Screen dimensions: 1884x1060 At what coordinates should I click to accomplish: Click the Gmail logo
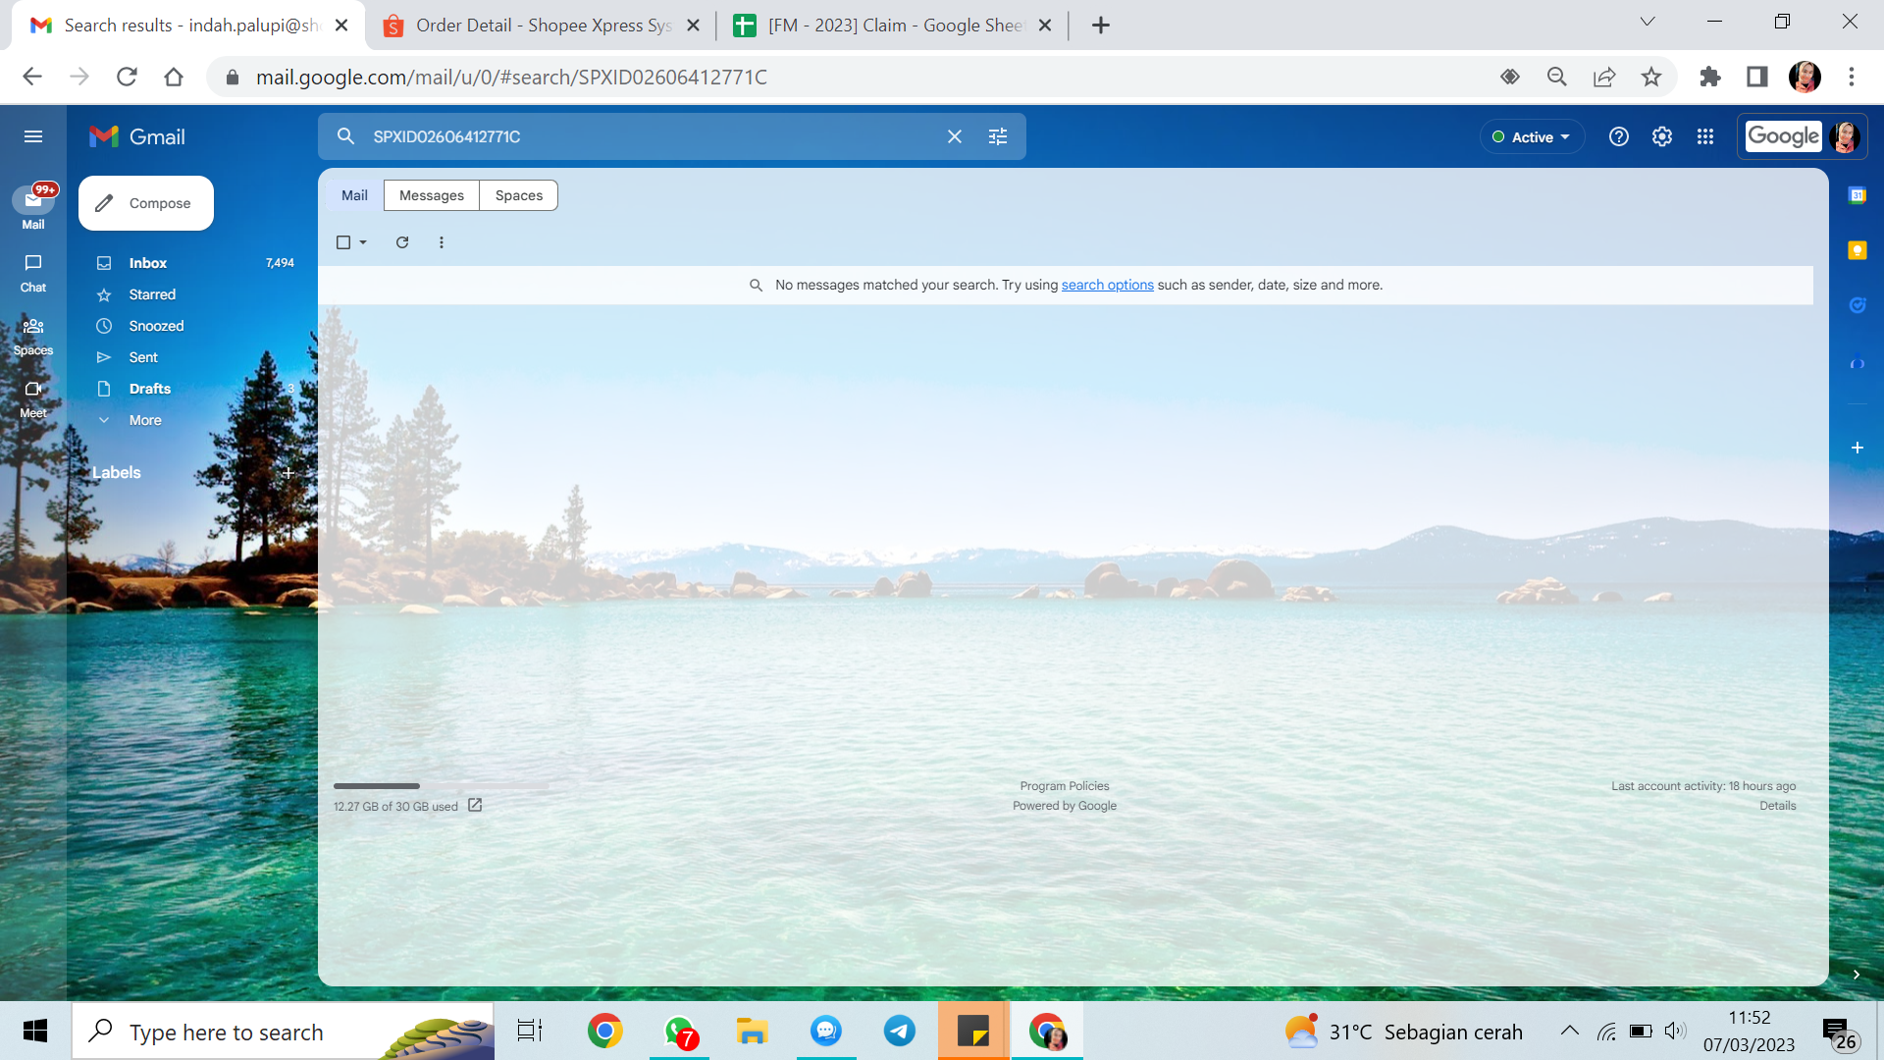click(x=137, y=136)
